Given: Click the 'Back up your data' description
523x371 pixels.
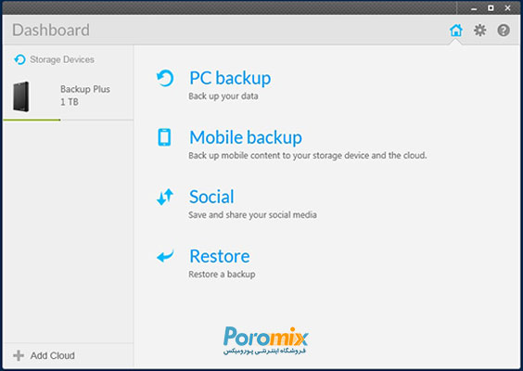Looking at the screenshot, I should pos(223,96).
